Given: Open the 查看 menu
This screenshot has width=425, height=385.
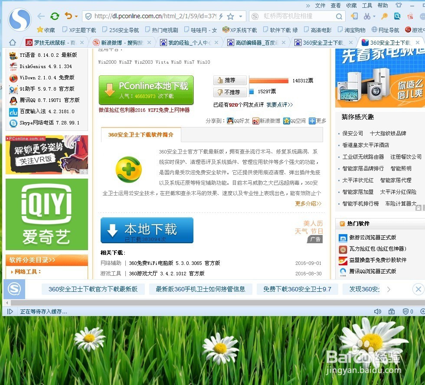Looking at the screenshot, I should click(x=336, y=5).
